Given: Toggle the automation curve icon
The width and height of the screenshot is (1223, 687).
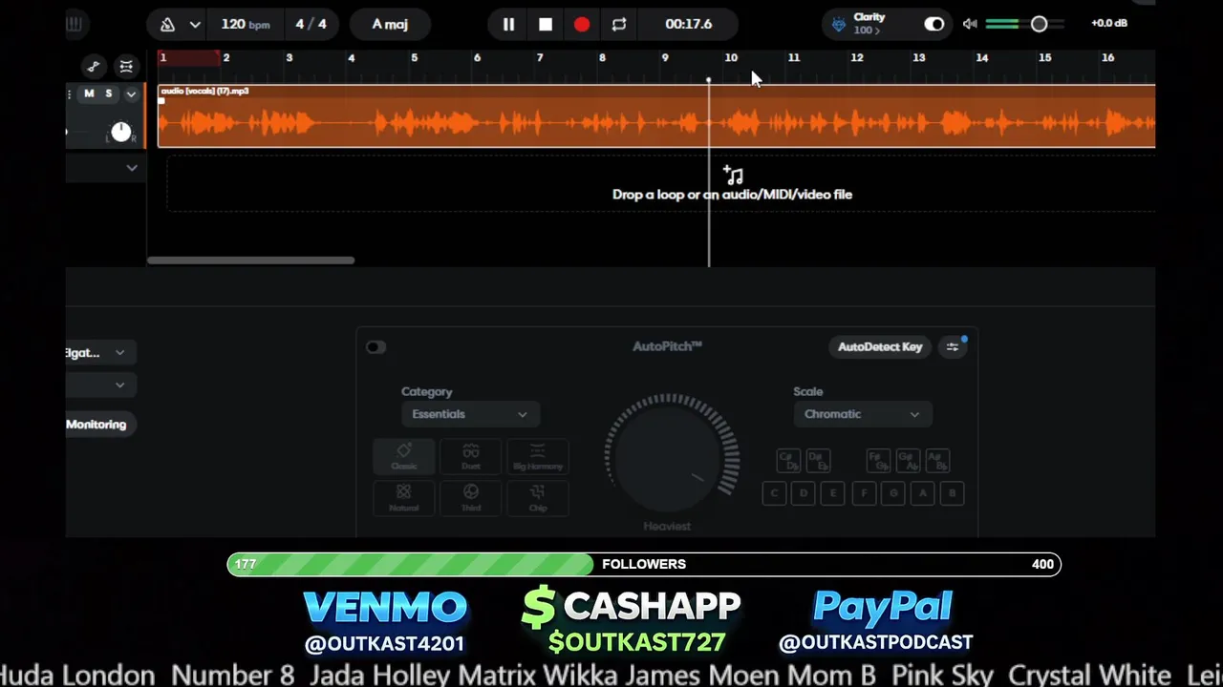Looking at the screenshot, I should click(x=93, y=66).
